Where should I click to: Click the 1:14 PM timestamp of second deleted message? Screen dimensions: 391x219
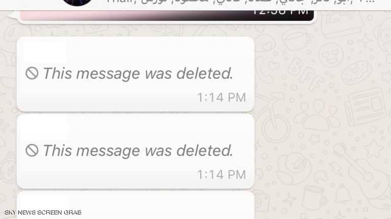pos(221,174)
